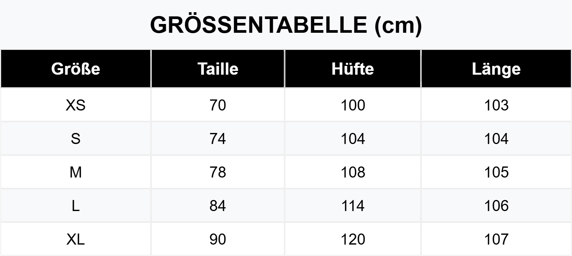This screenshot has height=256, width=572.
Task: Select the Größe column header
Action: [76, 69]
